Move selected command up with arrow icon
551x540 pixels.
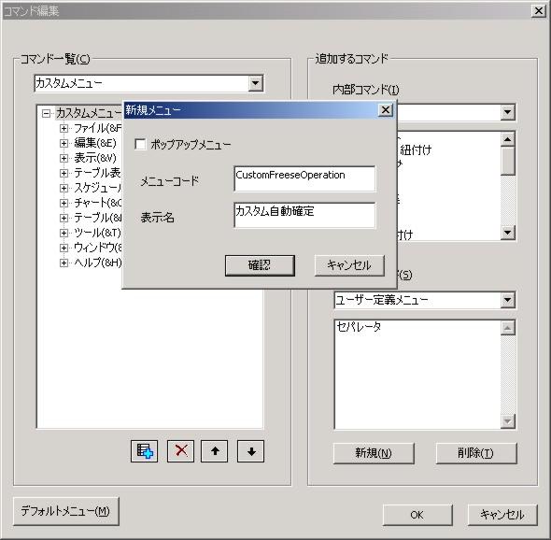(x=215, y=451)
